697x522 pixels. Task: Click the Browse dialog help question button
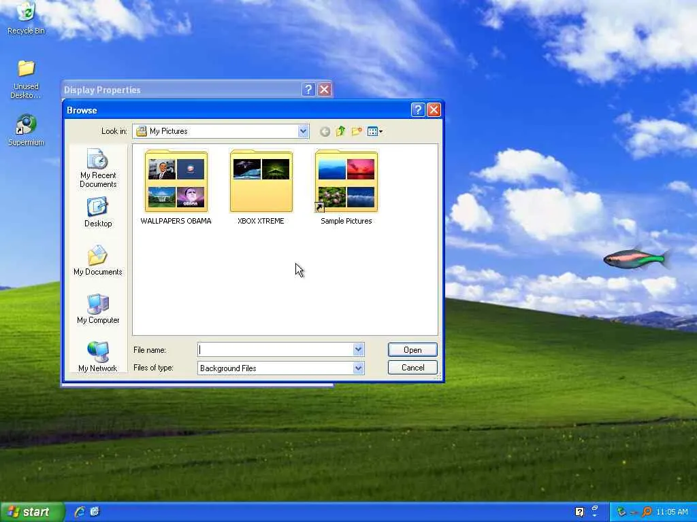pyautogui.click(x=418, y=109)
